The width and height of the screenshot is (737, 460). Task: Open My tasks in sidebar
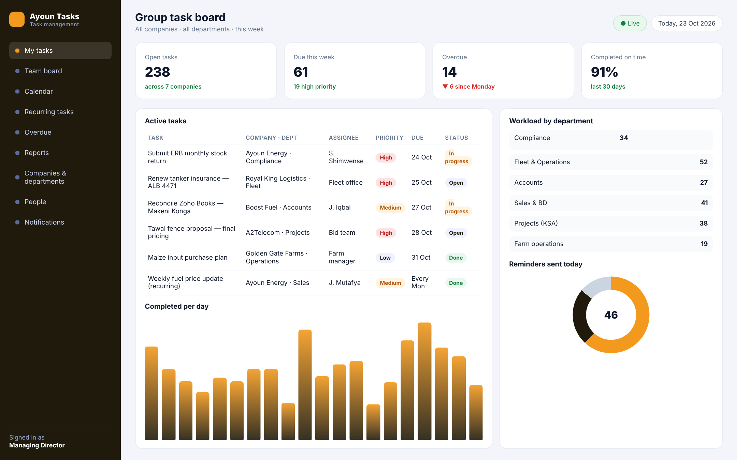pyautogui.click(x=60, y=50)
